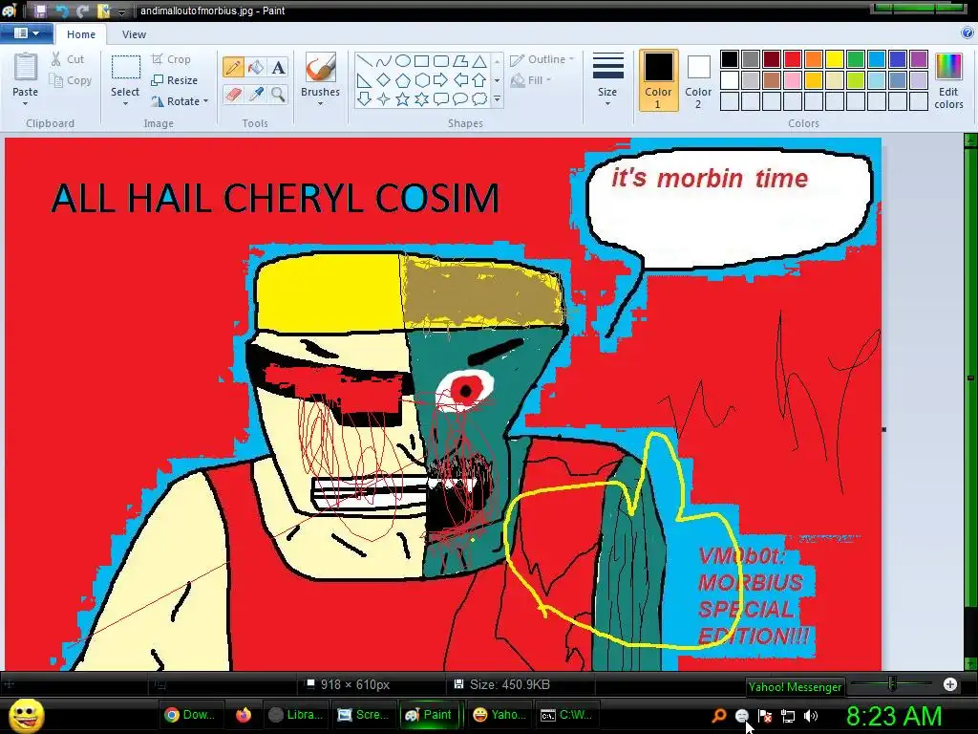Screen dimensions: 978x734
Task: Click the Copy button
Action: coord(71,80)
